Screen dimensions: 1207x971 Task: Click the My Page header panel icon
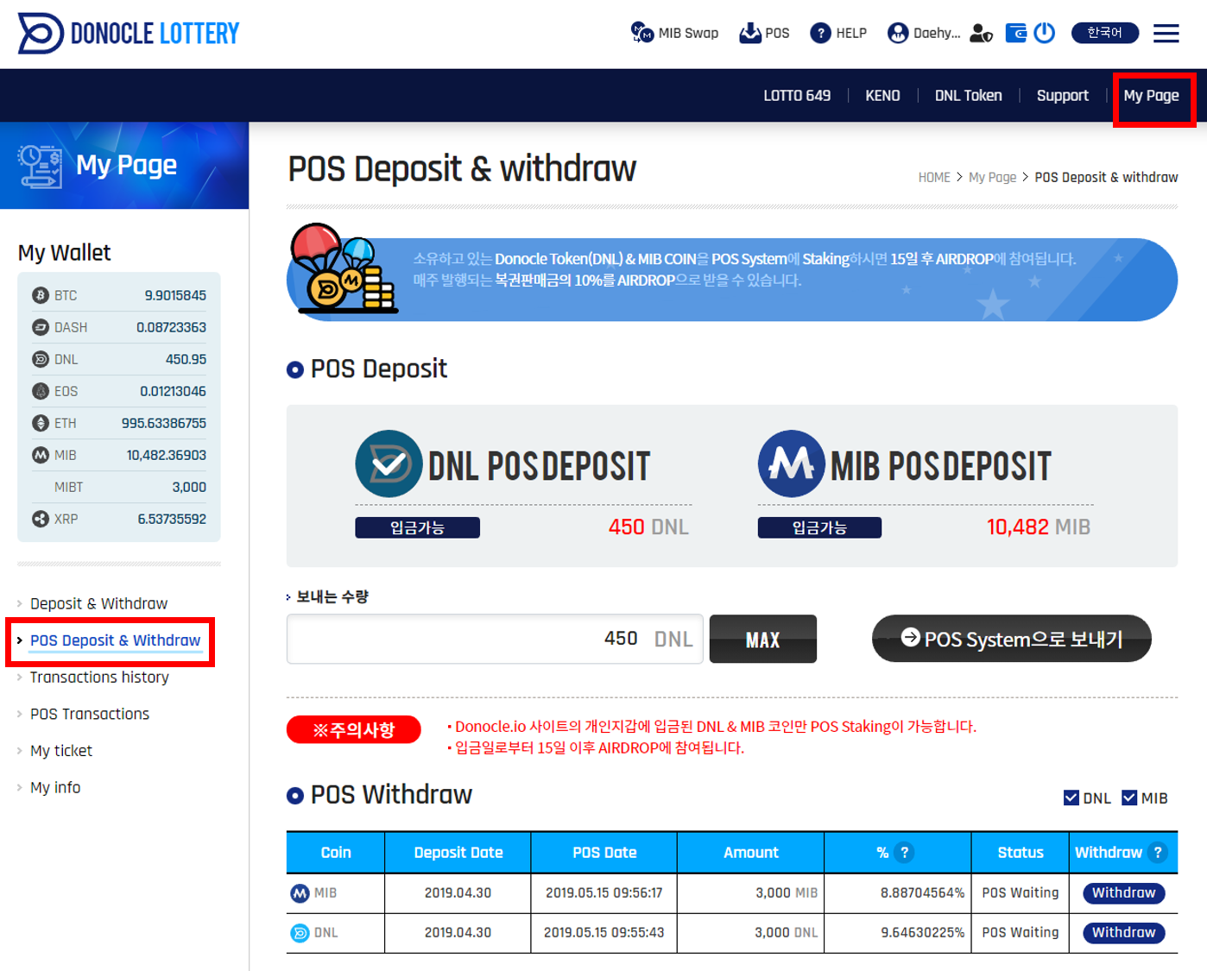coord(41,166)
